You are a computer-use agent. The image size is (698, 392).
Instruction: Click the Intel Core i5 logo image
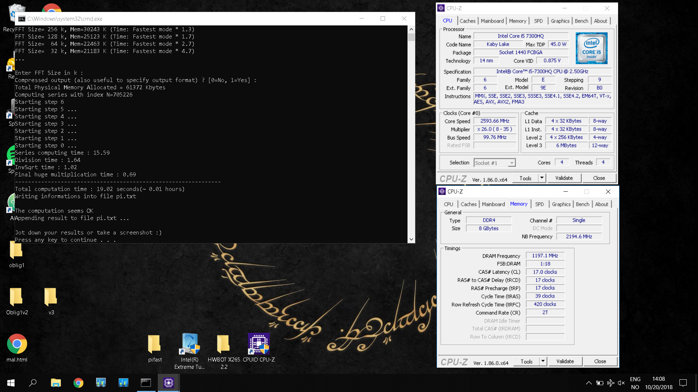tap(591, 48)
